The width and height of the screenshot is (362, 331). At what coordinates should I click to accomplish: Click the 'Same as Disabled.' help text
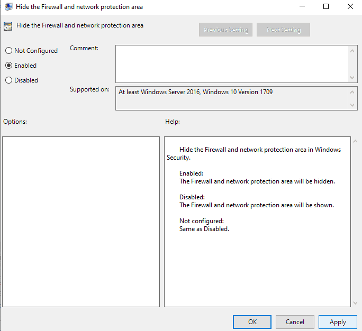pos(204,229)
